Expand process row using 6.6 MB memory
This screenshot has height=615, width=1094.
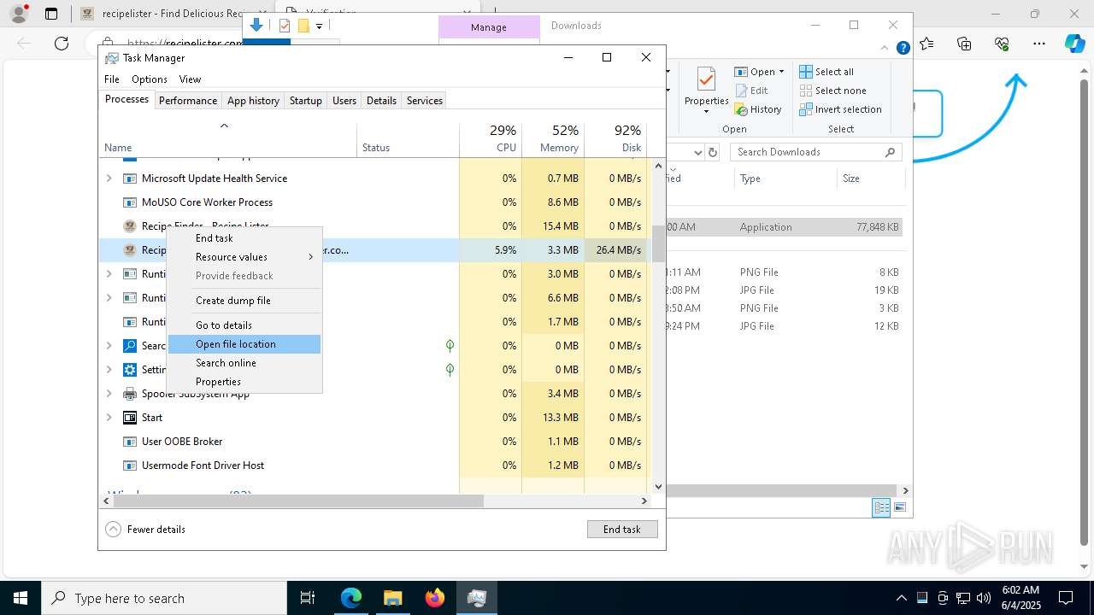coord(109,298)
